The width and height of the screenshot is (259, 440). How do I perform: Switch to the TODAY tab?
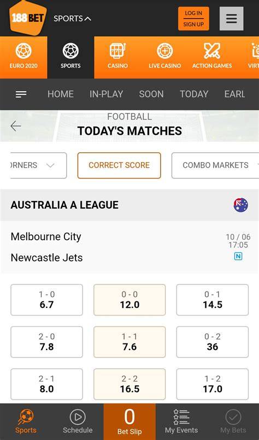click(194, 94)
